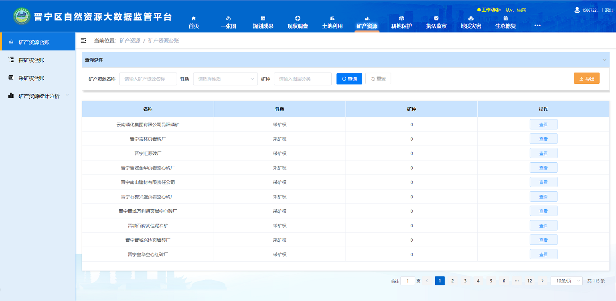The width and height of the screenshot is (616, 301).
Task: Jump to last page 12
Action: (530, 281)
